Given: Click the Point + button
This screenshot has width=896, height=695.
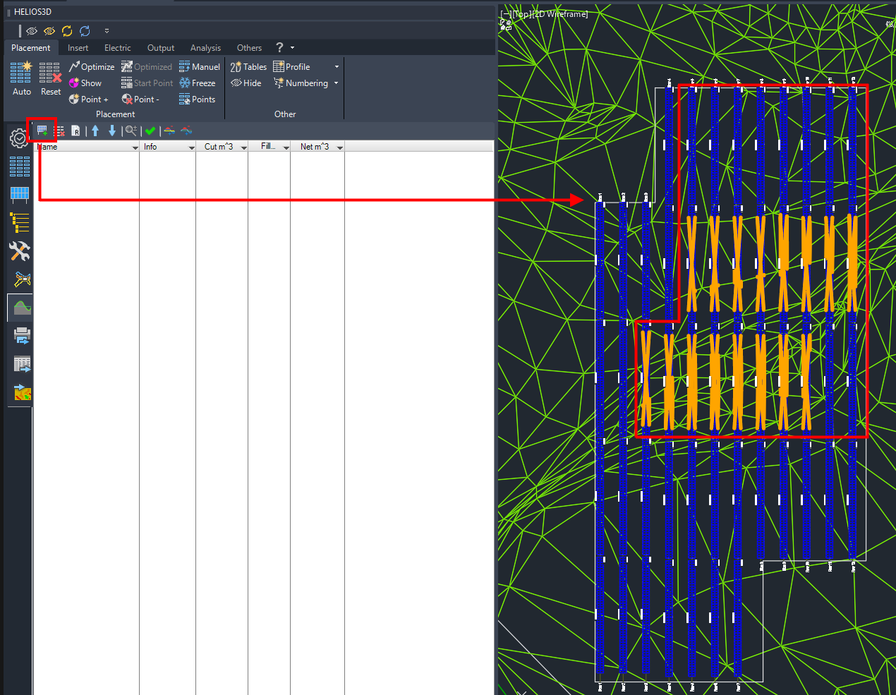Looking at the screenshot, I should [x=89, y=99].
